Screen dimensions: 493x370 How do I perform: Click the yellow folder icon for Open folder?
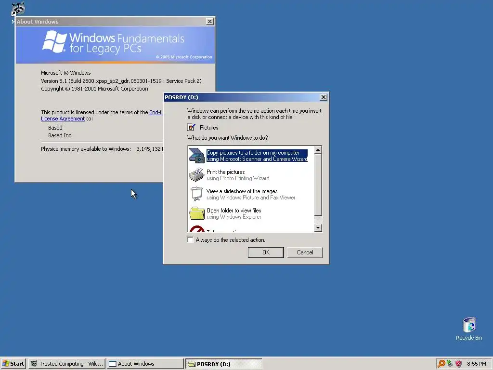click(x=197, y=213)
